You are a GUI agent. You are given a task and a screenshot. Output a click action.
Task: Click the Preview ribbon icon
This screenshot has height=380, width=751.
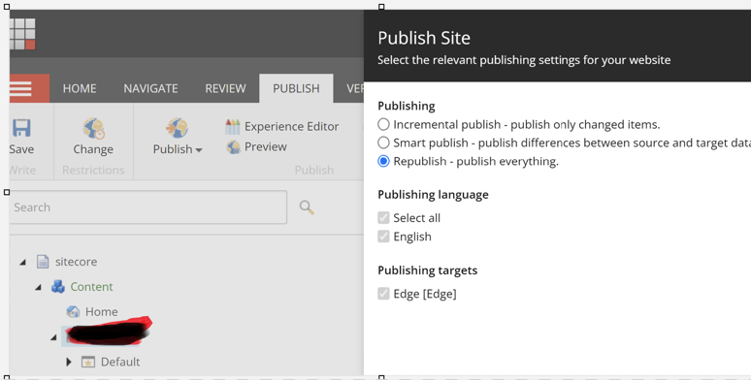(x=233, y=147)
